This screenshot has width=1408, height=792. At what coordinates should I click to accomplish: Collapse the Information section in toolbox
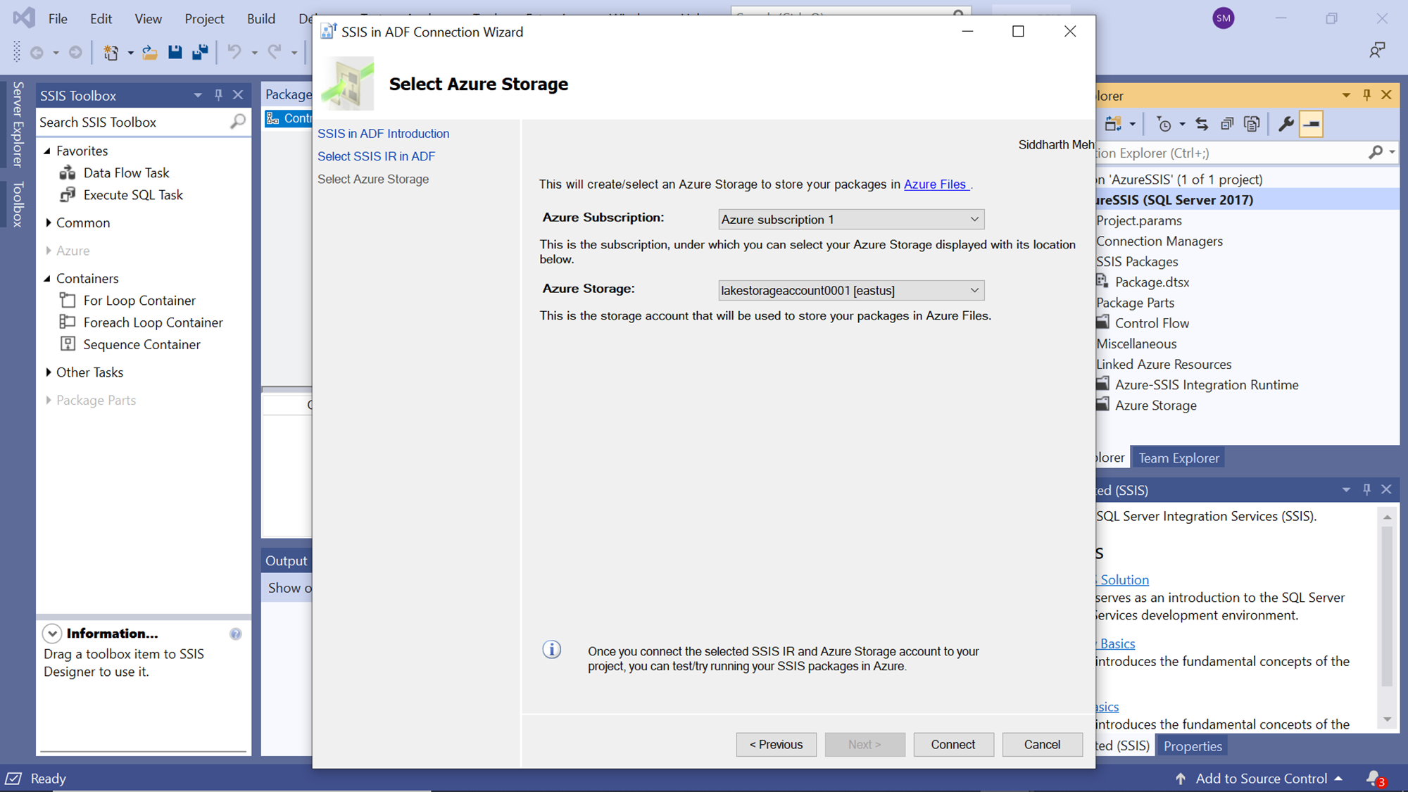tap(52, 634)
